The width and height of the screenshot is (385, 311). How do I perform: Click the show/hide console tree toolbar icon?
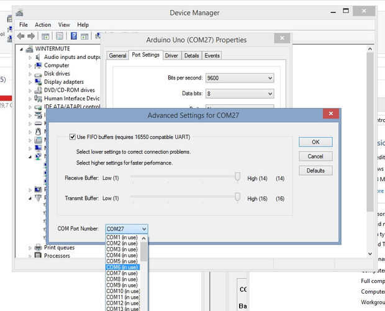(45, 37)
